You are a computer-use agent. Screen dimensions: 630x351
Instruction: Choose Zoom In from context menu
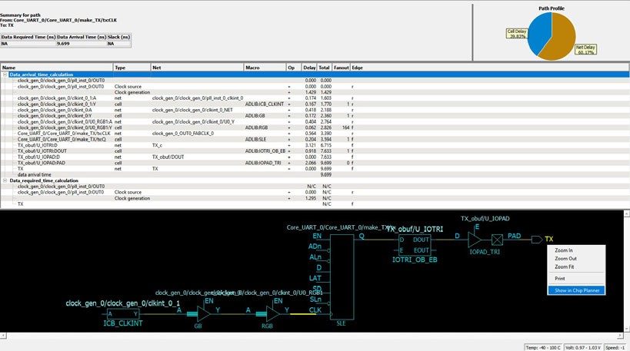point(564,250)
